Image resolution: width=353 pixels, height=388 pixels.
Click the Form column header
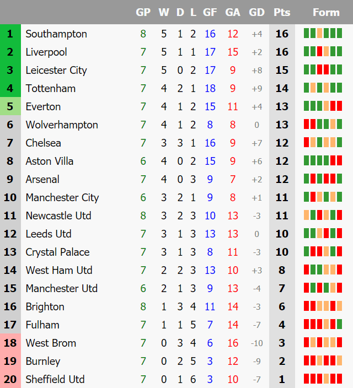[326, 12]
